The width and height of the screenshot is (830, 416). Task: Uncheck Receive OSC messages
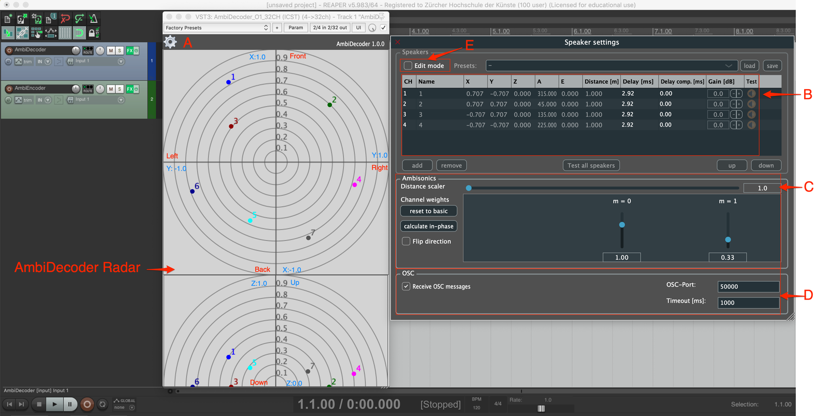[406, 286]
